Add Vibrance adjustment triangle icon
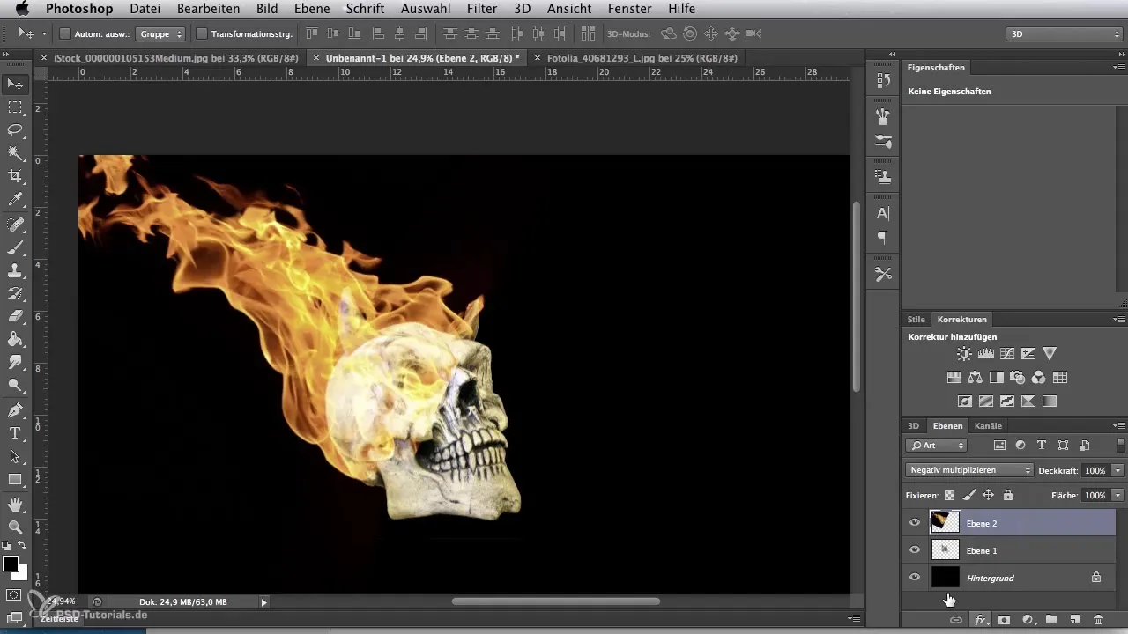 click(1049, 354)
